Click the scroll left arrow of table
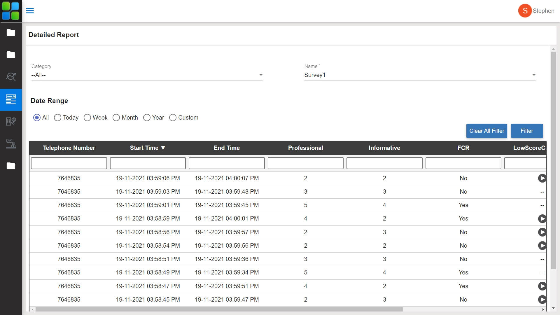The height and width of the screenshot is (315, 560). pos(33,309)
